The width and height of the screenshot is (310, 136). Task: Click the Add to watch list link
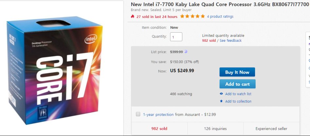click(238, 94)
